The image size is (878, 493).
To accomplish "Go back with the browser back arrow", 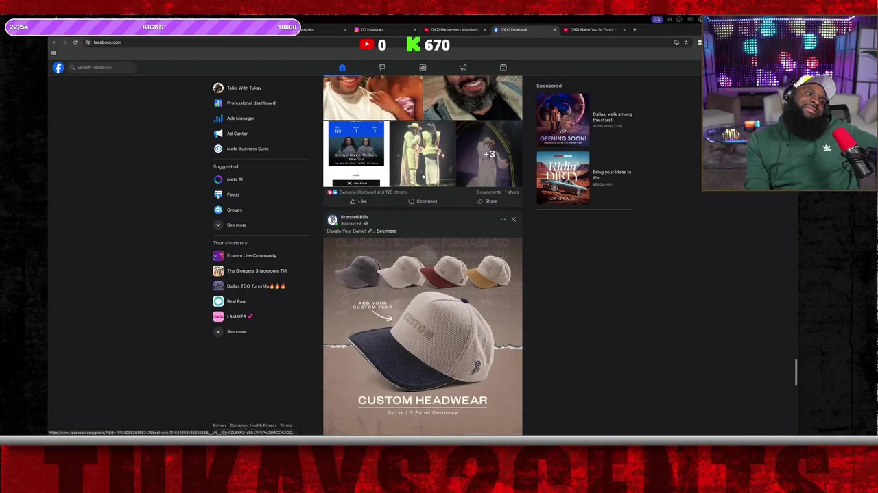I will [54, 42].
